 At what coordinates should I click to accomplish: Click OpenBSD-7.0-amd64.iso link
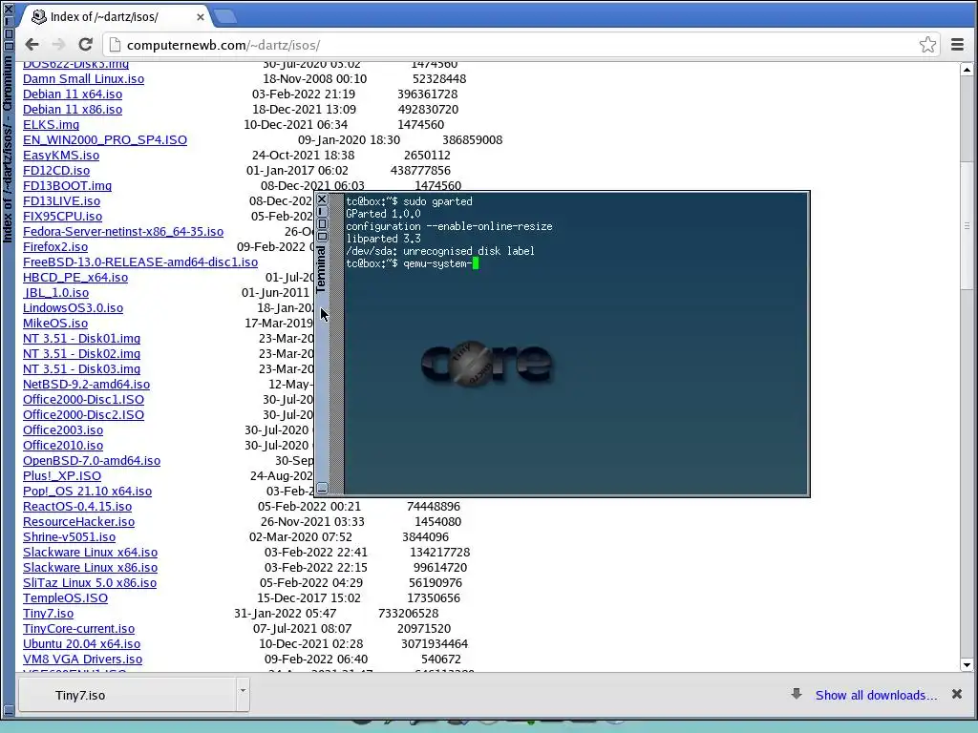(92, 461)
